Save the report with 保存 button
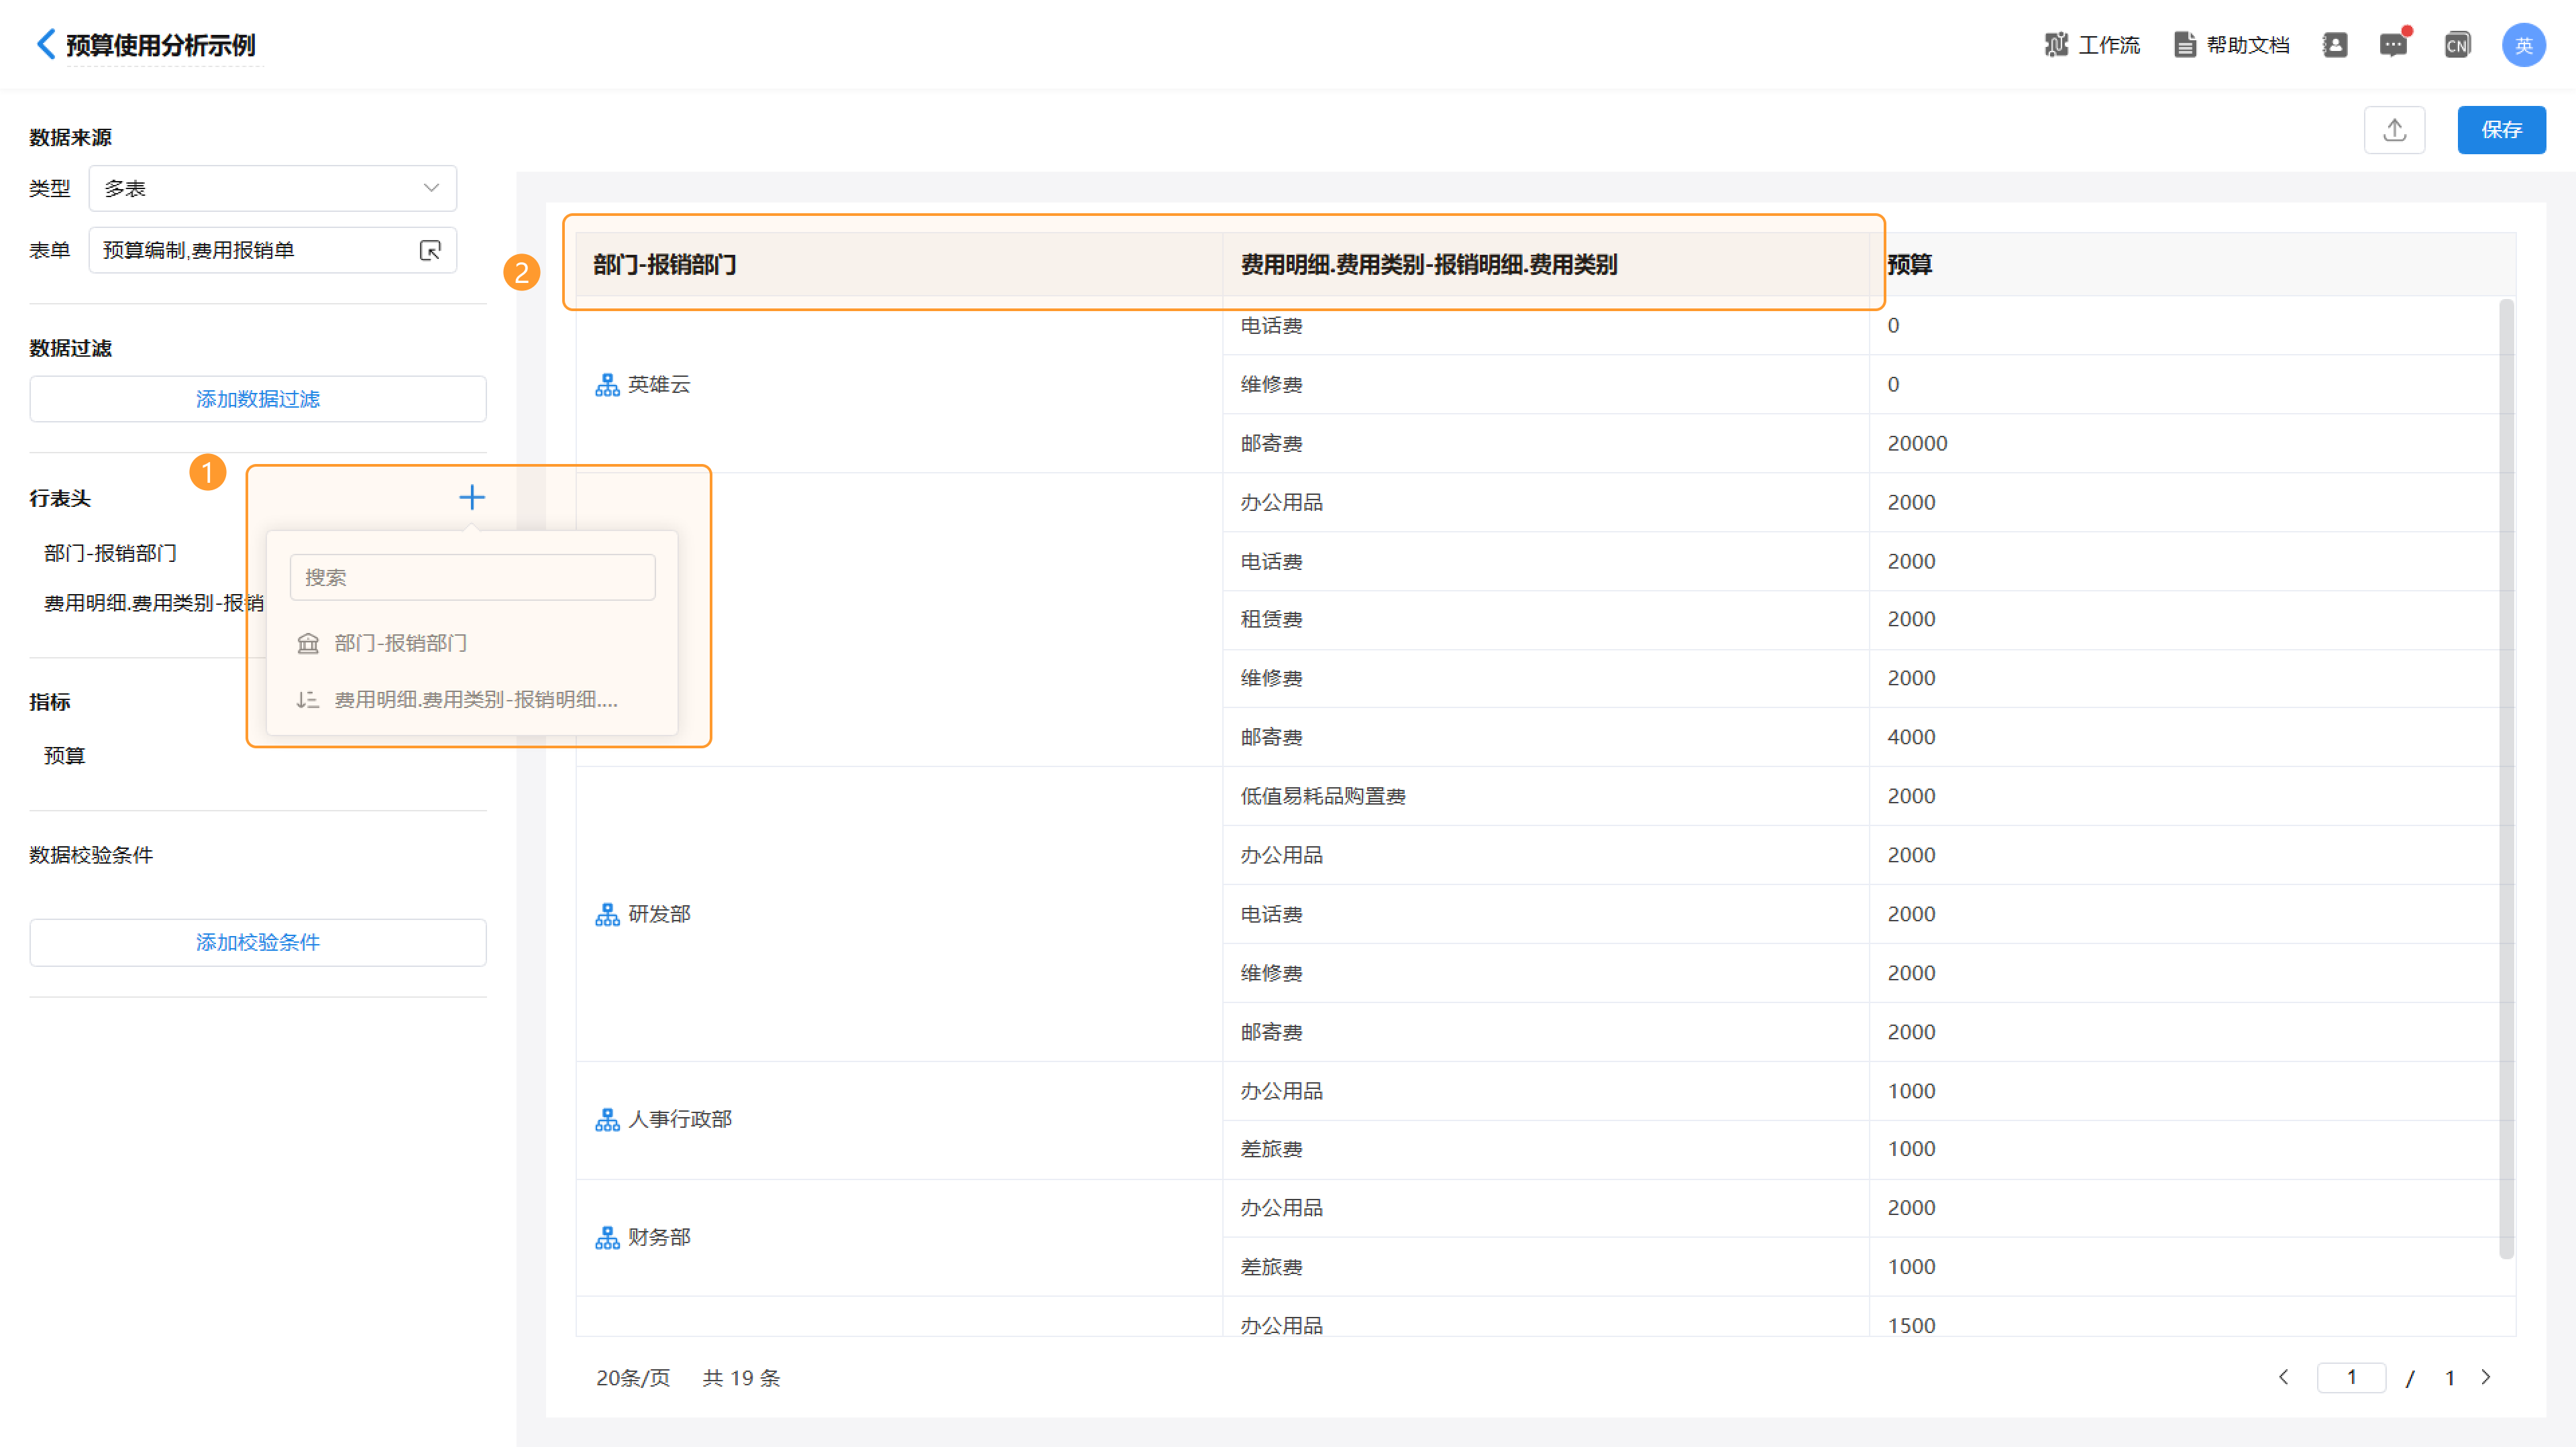Viewport: 2576px width, 1447px height. 2502,130
